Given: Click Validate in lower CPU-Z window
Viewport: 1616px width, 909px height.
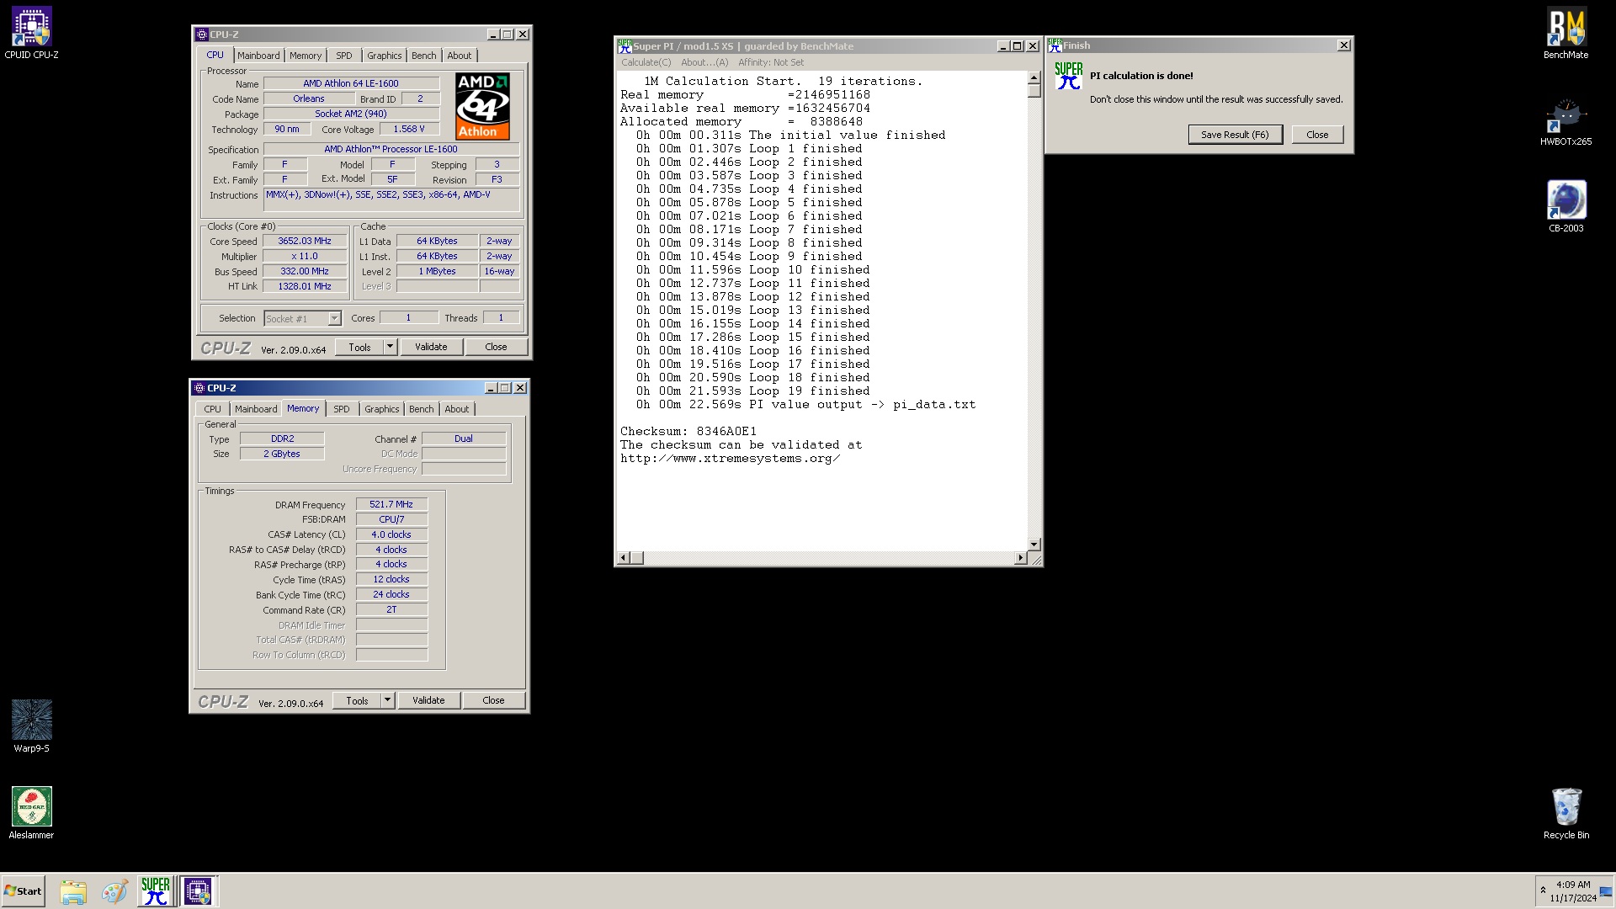Looking at the screenshot, I should [x=428, y=700].
